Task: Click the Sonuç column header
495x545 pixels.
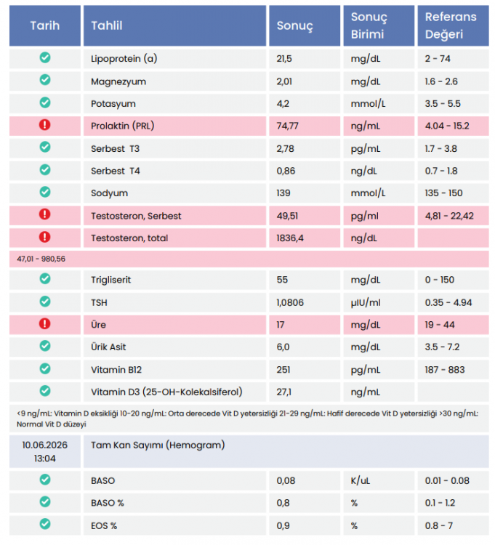Action: [305, 25]
